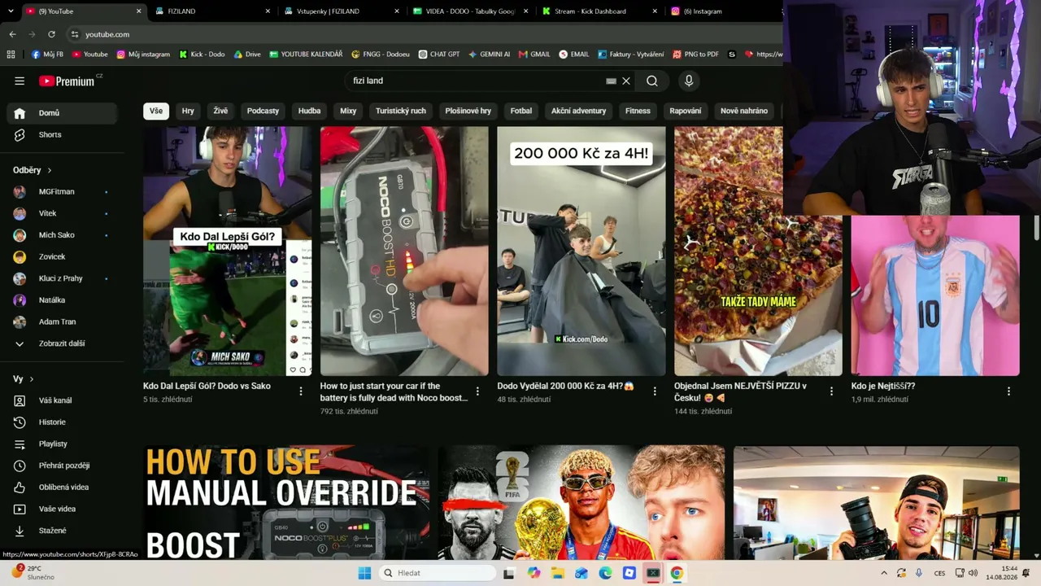Expand the Vy section header
This screenshot has height=586, width=1041.
(24, 378)
